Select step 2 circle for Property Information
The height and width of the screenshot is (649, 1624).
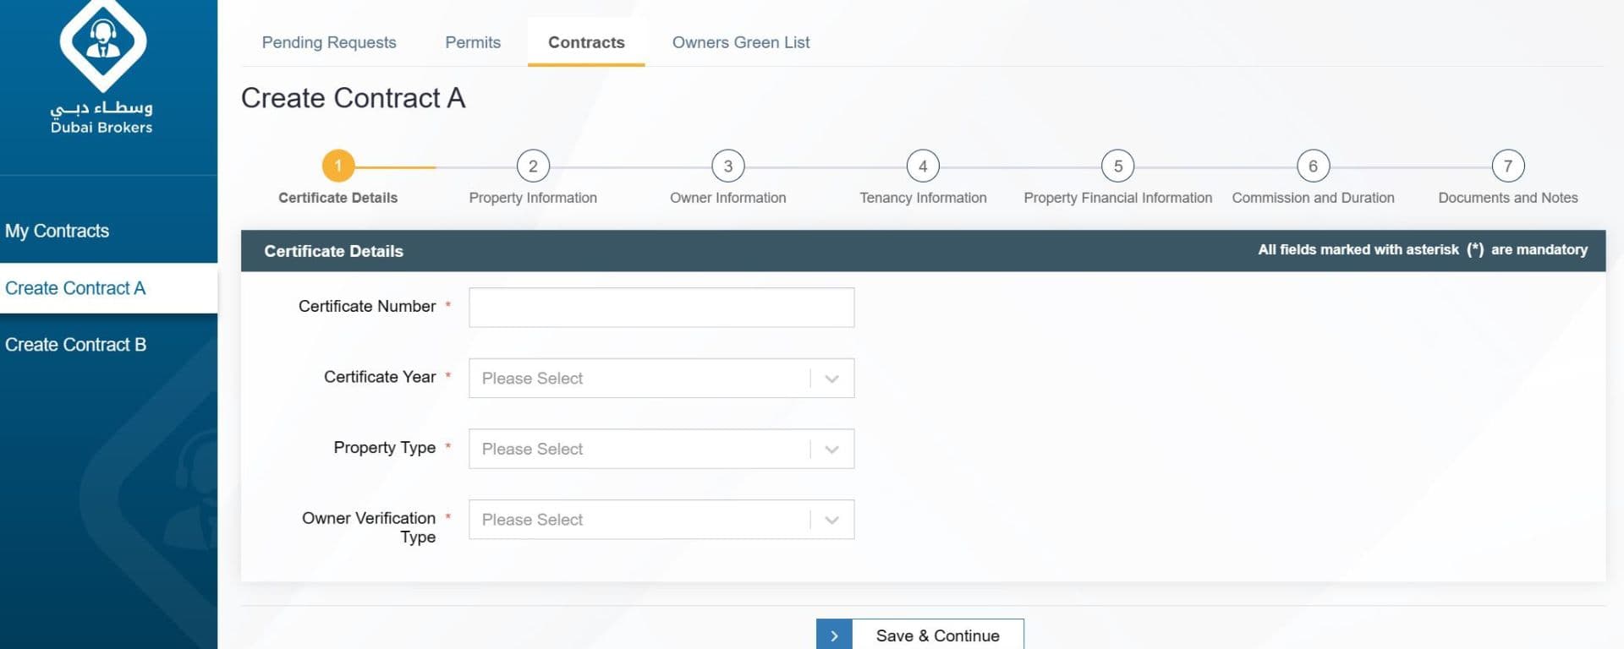(x=533, y=166)
